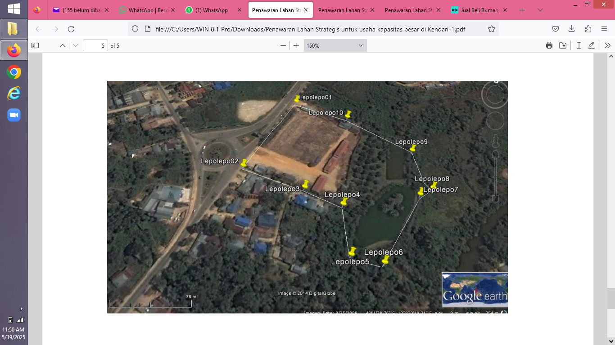Save the PDF with the download icon
Screen dimensions: 615x345
(x=563, y=45)
